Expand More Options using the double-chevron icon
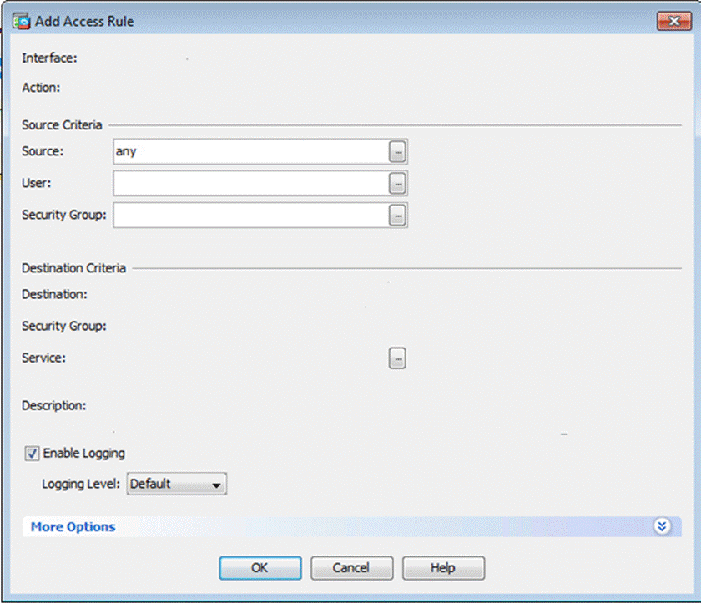 point(663,526)
